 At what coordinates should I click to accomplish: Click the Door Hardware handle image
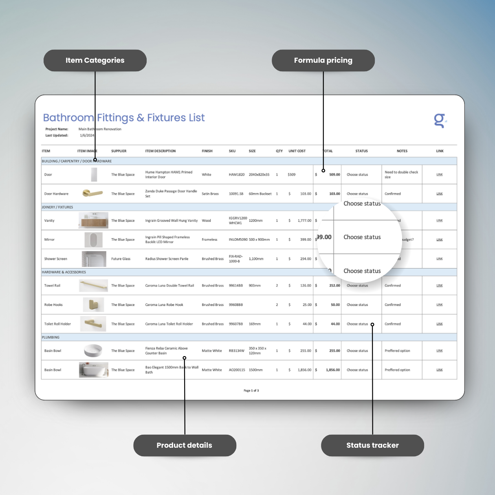93,194
